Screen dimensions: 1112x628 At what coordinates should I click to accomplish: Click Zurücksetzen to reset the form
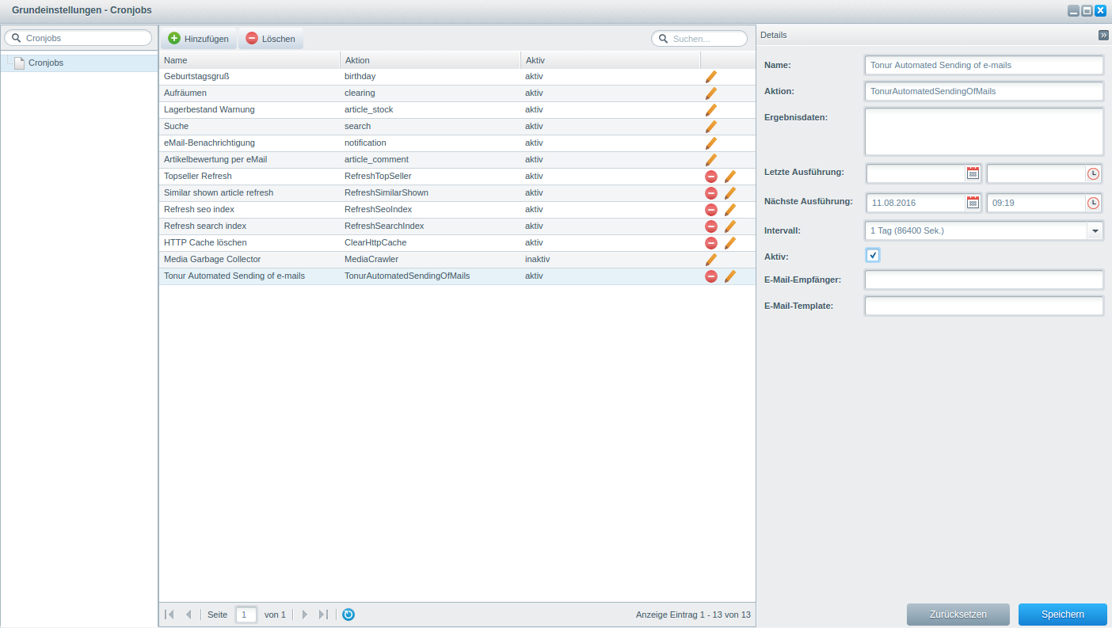pyautogui.click(x=958, y=615)
